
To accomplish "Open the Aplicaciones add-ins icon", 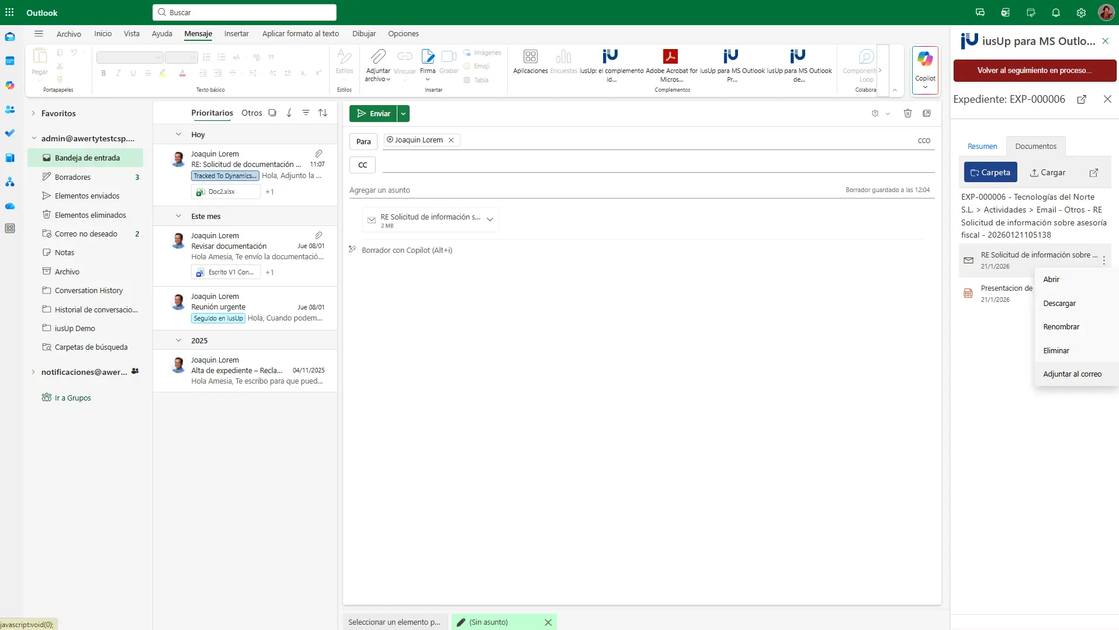I will (530, 57).
